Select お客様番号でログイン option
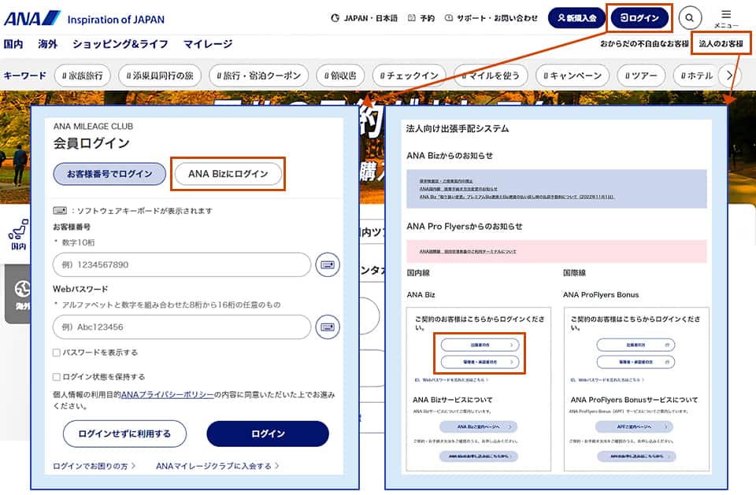 pos(109,174)
